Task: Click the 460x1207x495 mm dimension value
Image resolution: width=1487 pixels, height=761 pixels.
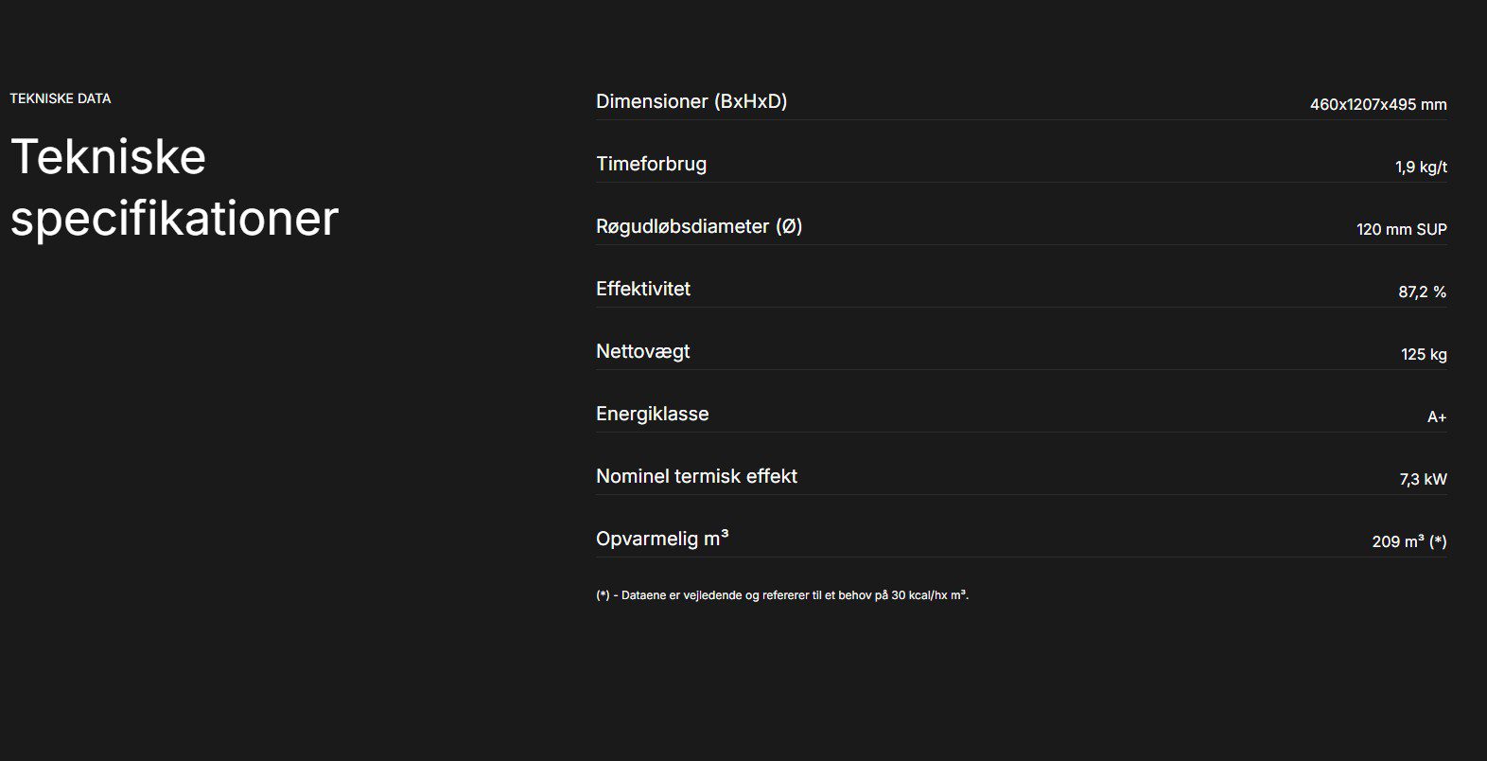Action: coord(1378,105)
